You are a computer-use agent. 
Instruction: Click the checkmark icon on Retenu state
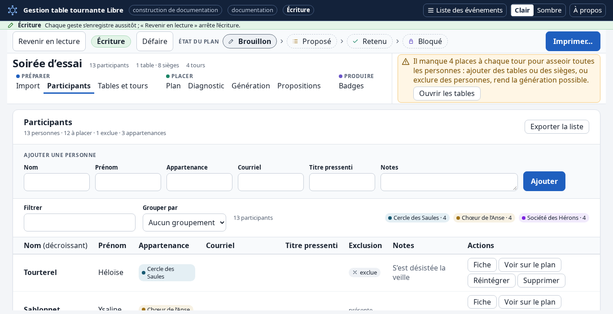pos(355,41)
